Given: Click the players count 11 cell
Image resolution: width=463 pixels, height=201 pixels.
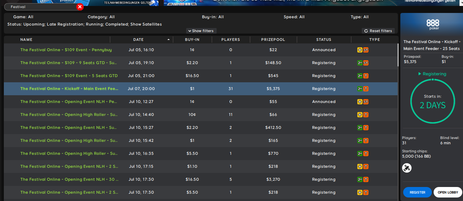Looking at the screenshot, I should [x=231, y=115].
